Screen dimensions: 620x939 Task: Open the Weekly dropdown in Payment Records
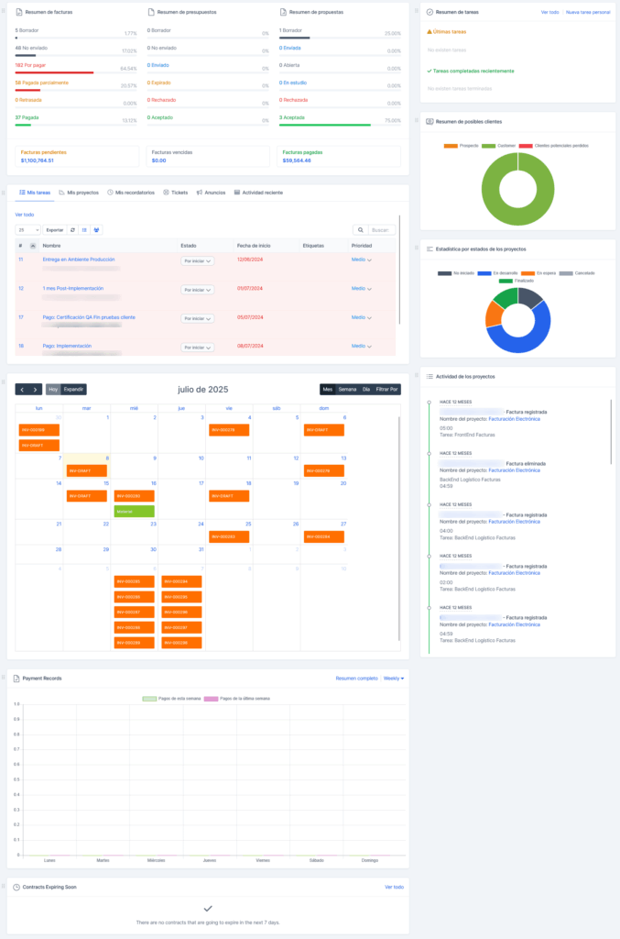(x=394, y=679)
